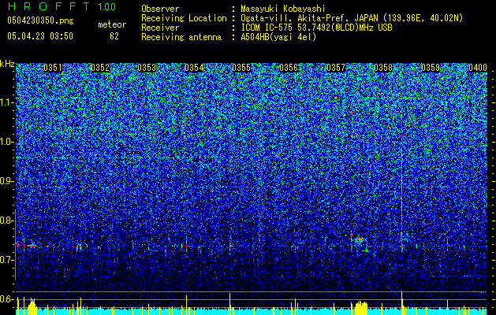The image size is (496, 315).
Task: Click the 0354 time marker
Action: point(194,68)
